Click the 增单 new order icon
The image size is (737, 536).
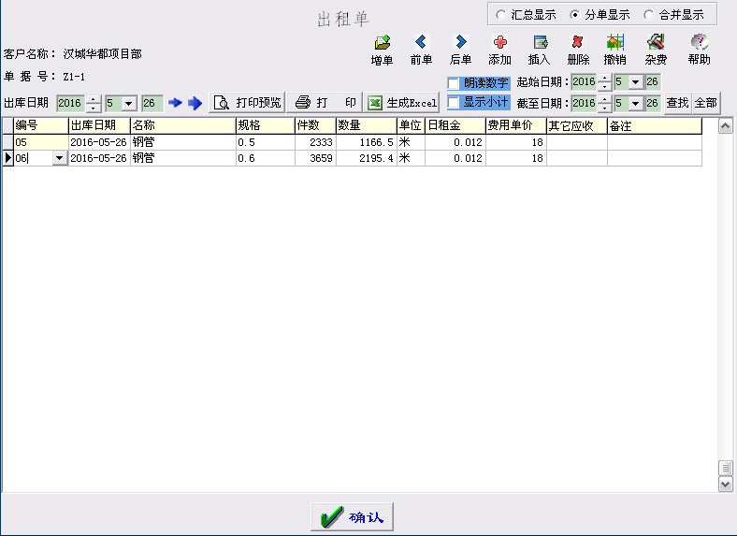coord(382,43)
